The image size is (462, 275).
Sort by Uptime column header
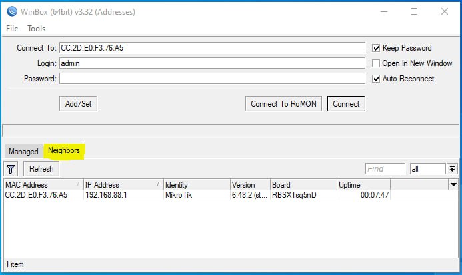pos(363,185)
